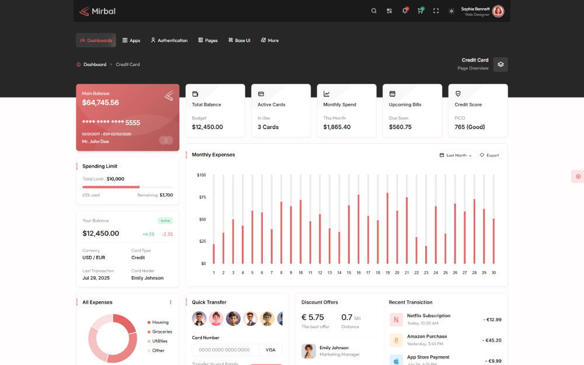The image size is (584, 365).
Task: Toggle Groceries series in expenses legend
Action: (162, 332)
